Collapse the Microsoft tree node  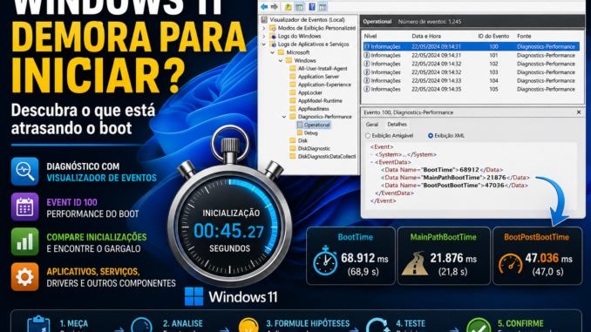273,52
